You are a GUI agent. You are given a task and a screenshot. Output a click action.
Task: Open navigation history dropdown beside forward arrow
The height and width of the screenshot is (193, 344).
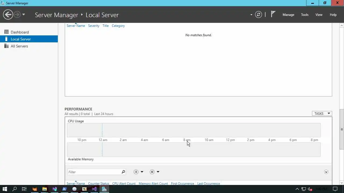[24, 14]
